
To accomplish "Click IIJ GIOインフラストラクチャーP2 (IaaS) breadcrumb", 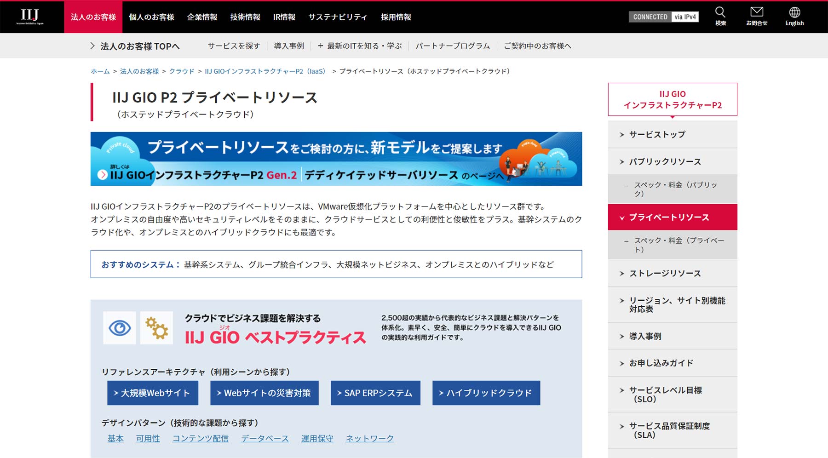I will [x=265, y=71].
